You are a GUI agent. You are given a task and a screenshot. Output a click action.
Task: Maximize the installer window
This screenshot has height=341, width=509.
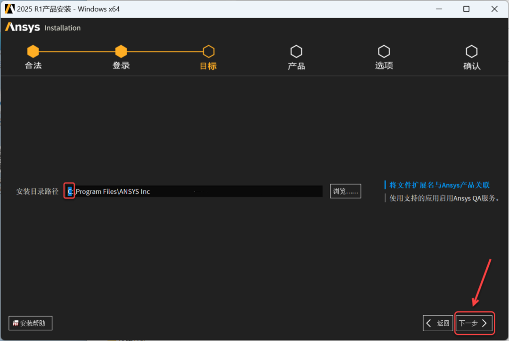point(467,9)
